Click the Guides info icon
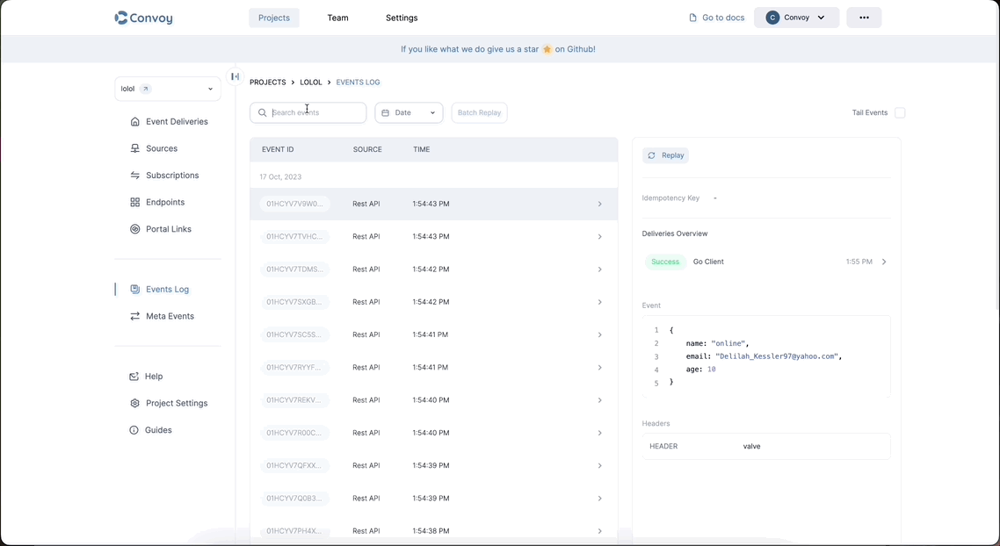The image size is (1000, 546). 134,430
